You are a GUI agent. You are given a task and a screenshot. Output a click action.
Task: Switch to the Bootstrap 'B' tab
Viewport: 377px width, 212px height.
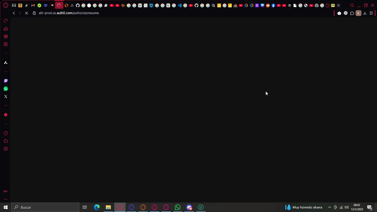[257, 6]
